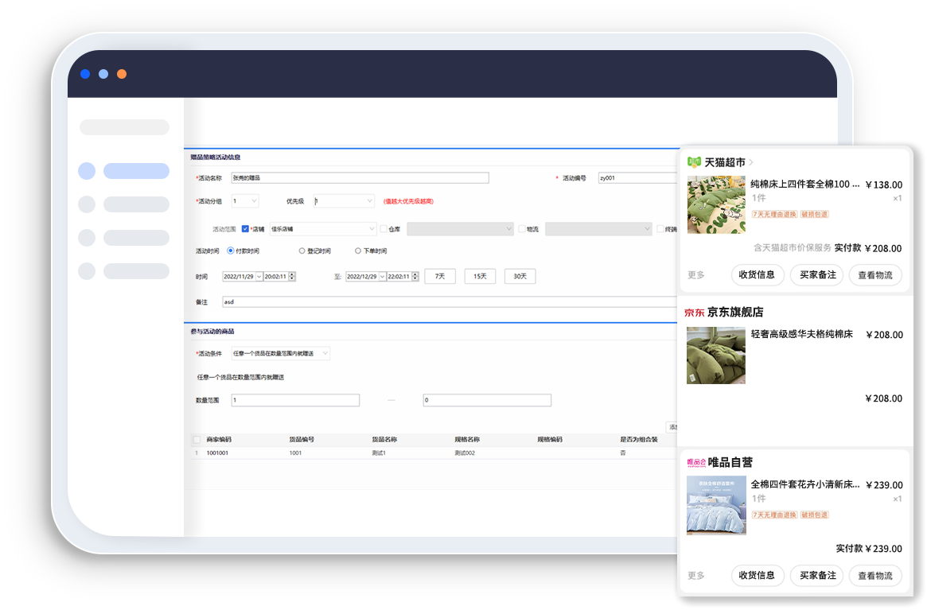Click the 天猫超市 store logo icon
Viewport: 927px width, 610px height.
[x=694, y=162]
